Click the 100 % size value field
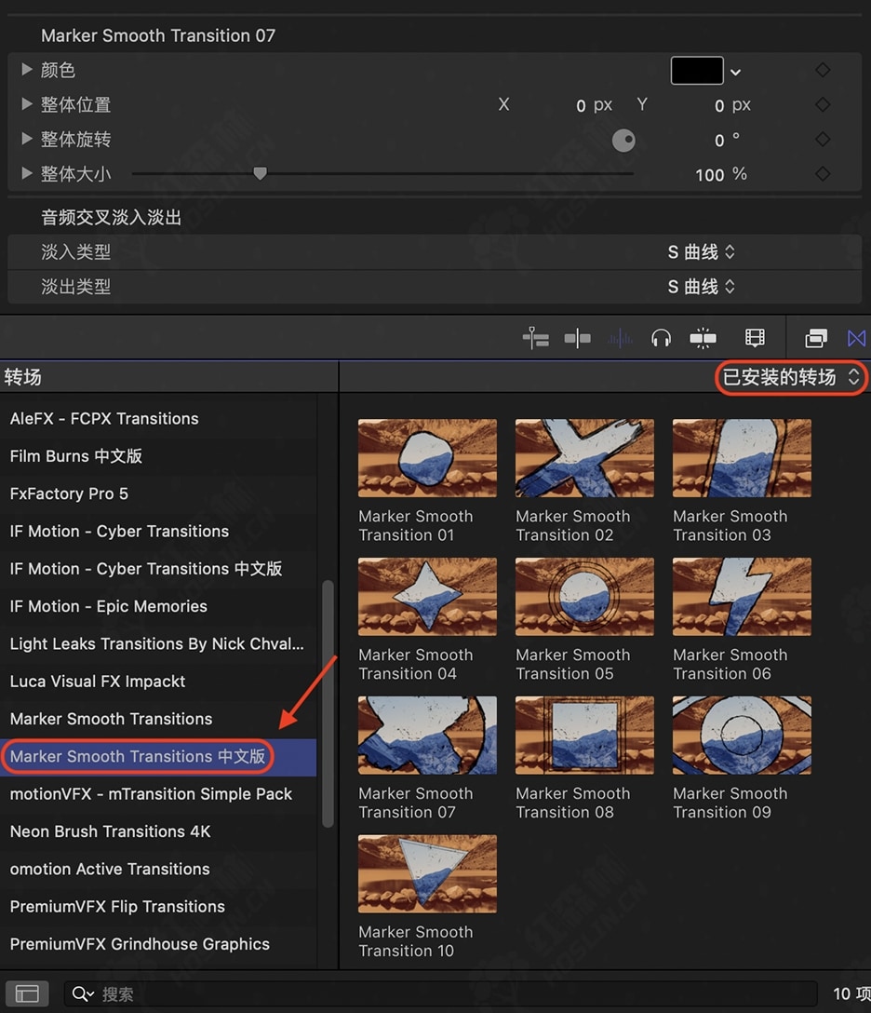Viewport: 871px width, 1013px height. click(709, 175)
